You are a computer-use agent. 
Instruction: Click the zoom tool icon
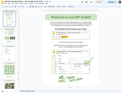[21, 7]
